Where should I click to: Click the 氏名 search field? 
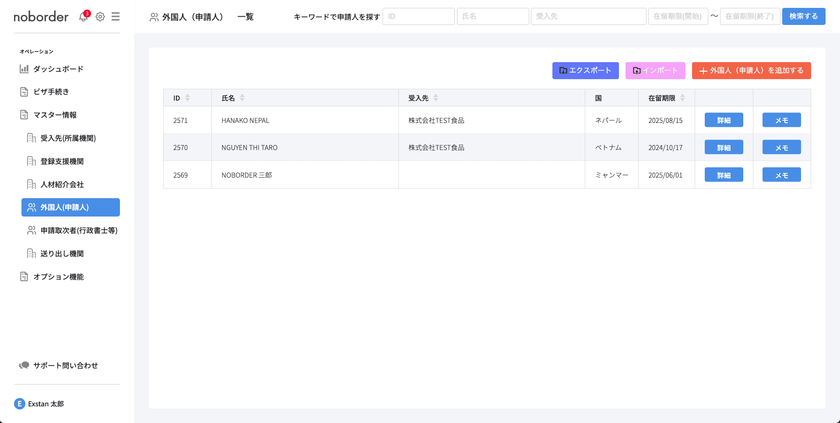[493, 16]
